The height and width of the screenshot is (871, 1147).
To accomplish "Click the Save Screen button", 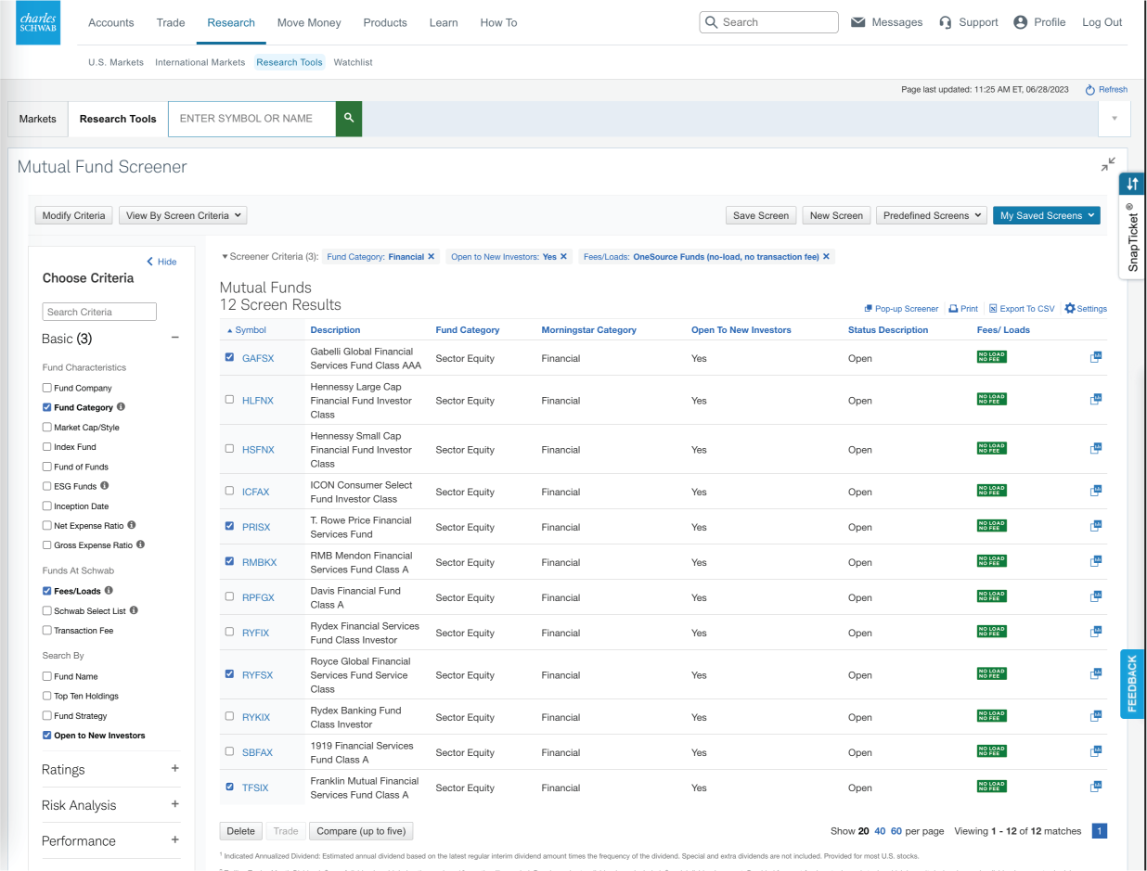I will tap(761, 215).
